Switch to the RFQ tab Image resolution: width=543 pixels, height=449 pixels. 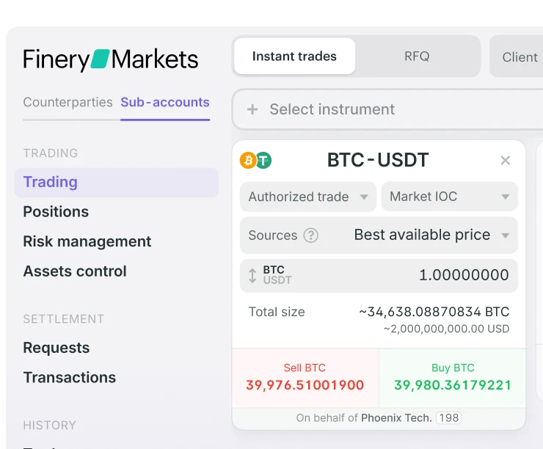pyautogui.click(x=417, y=56)
